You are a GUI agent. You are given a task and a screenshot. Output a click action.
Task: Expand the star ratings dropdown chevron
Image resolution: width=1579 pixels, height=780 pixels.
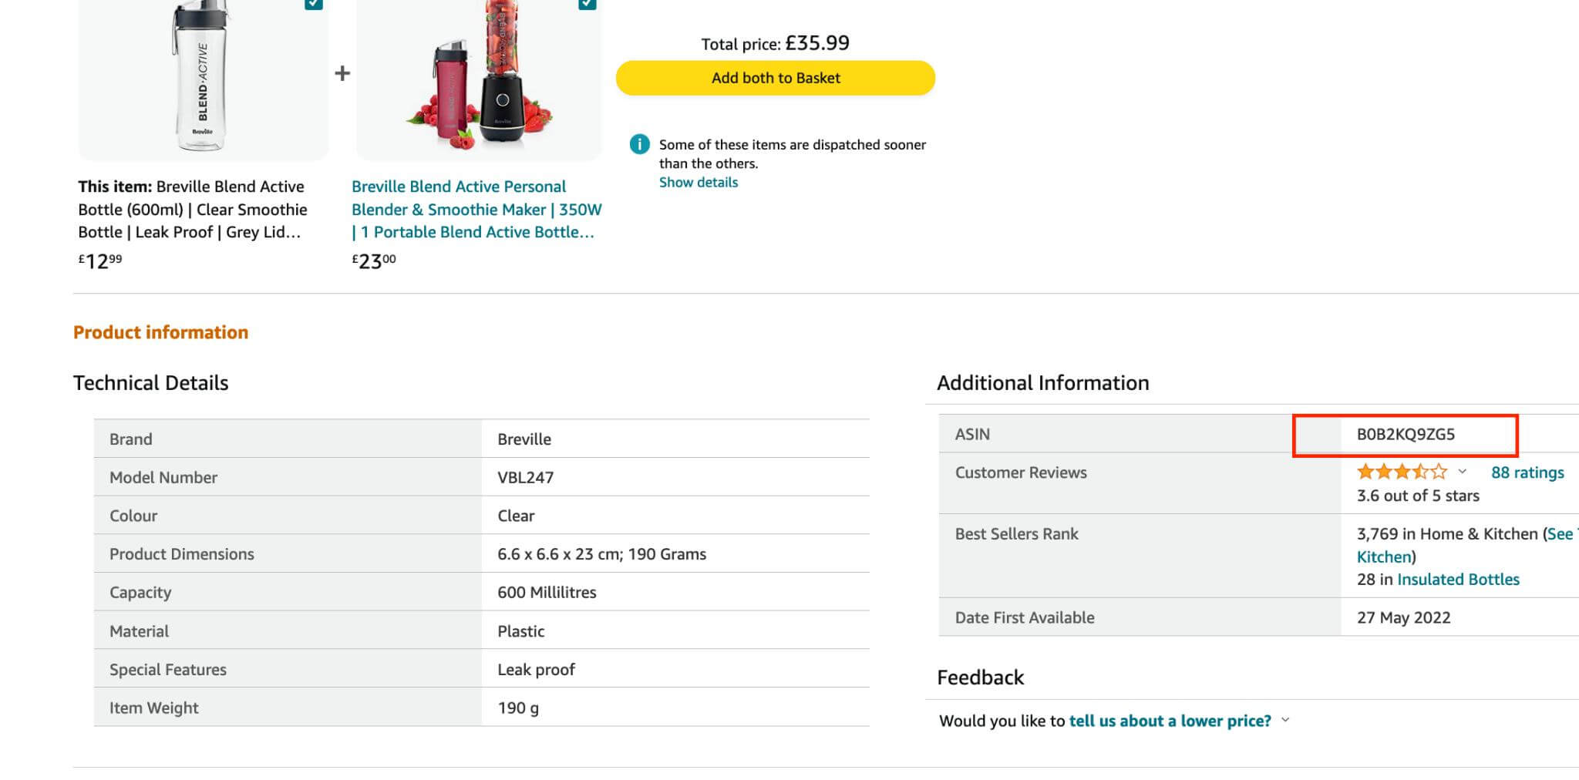1462,472
